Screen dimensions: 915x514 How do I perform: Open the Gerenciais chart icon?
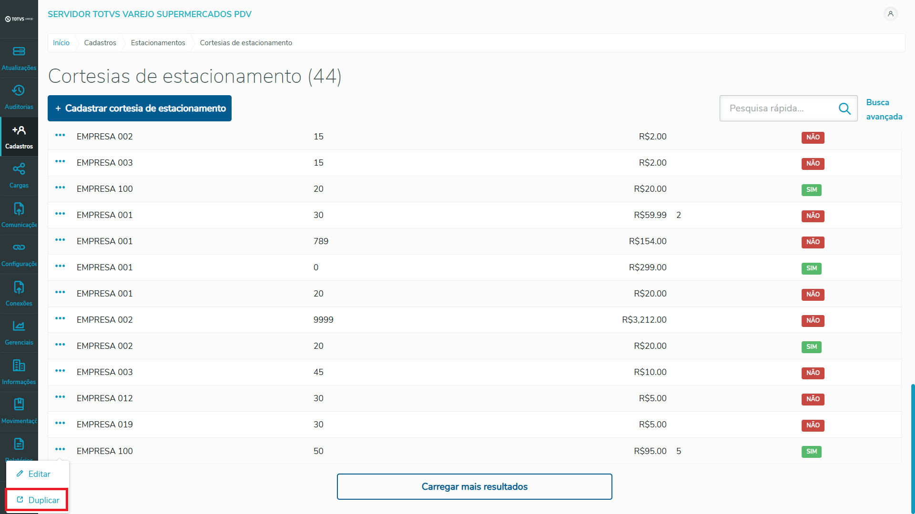click(x=19, y=326)
